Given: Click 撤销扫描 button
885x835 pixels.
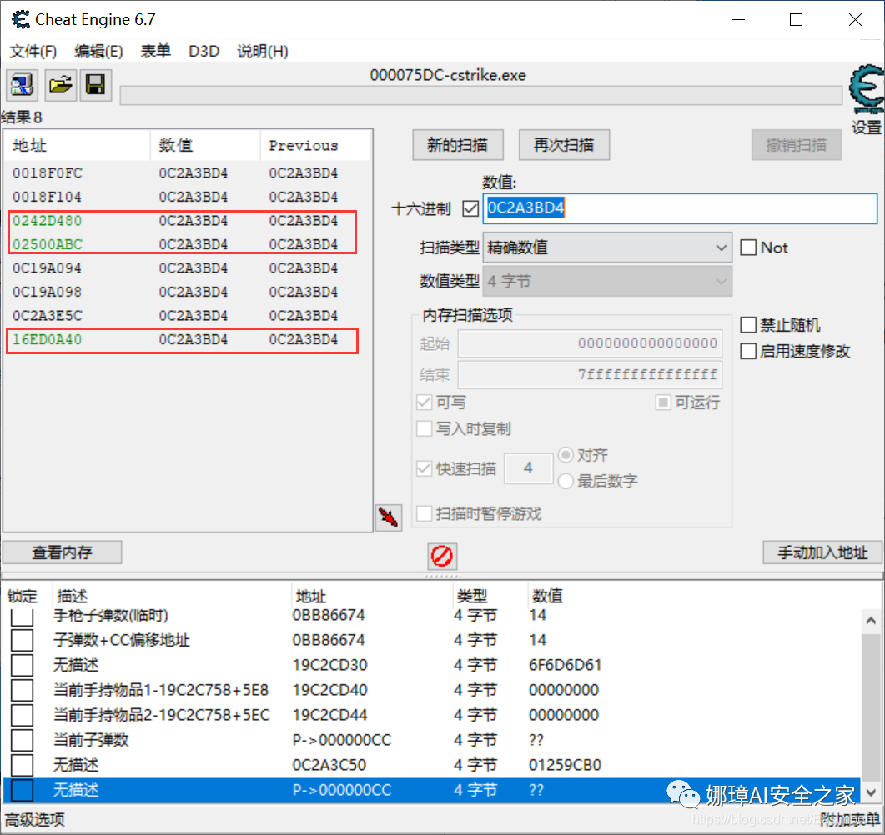Looking at the screenshot, I should 796,145.
